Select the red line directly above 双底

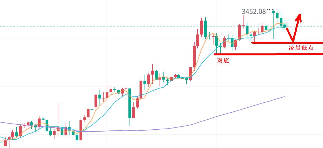click(245, 54)
